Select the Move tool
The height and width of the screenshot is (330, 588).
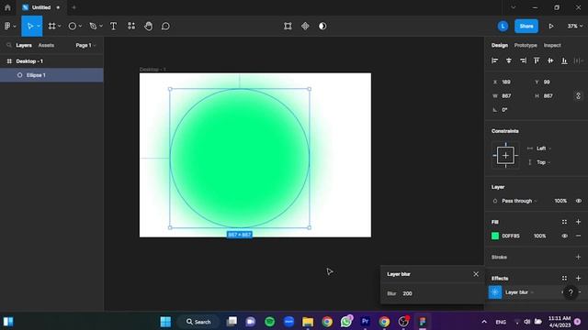click(x=29, y=27)
